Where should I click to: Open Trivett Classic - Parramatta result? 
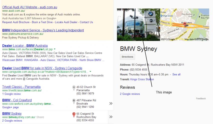pyautogui.click(x=21, y=87)
